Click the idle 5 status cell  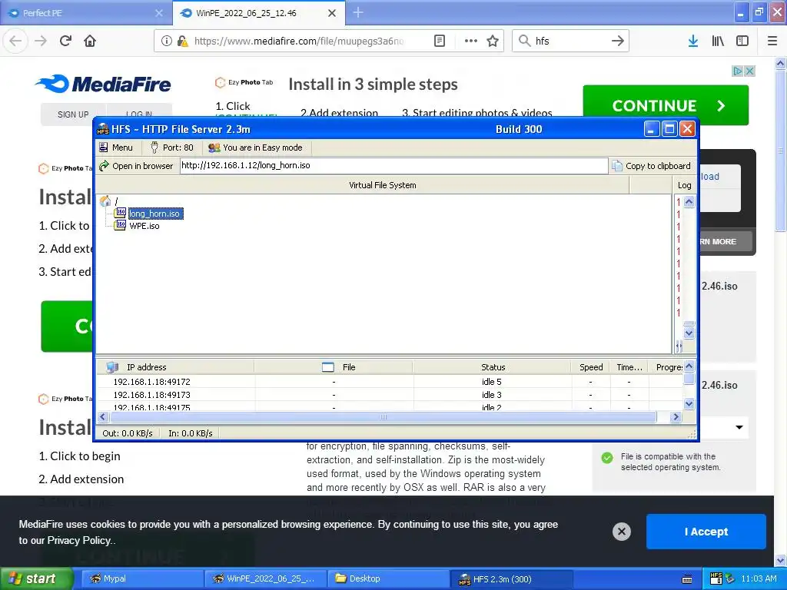pyautogui.click(x=492, y=382)
